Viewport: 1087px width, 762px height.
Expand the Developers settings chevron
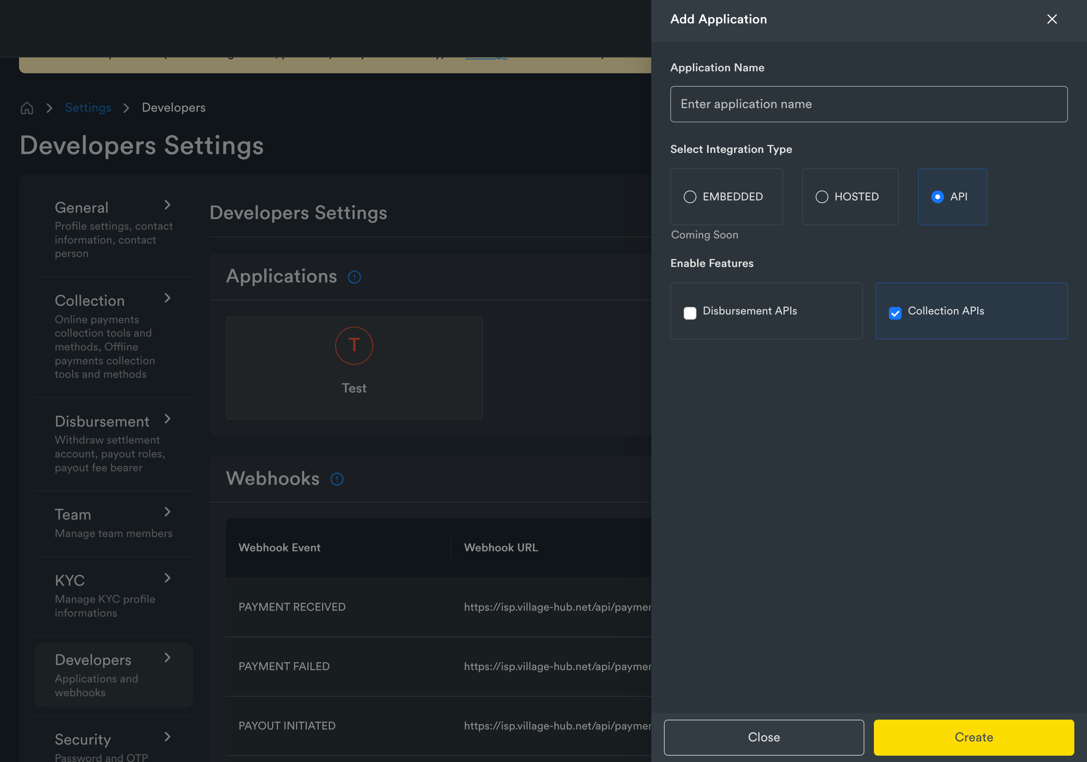pyautogui.click(x=167, y=657)
